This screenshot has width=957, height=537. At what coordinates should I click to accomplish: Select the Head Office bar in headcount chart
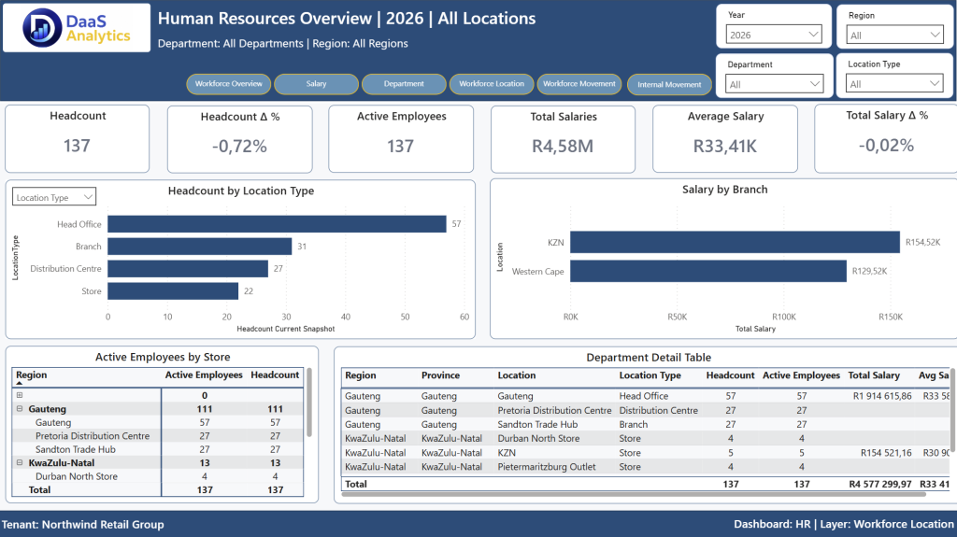pyautogui.click(x=277, y=224)
